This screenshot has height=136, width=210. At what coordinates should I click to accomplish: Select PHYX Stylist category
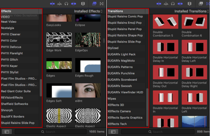coord(20,72)
